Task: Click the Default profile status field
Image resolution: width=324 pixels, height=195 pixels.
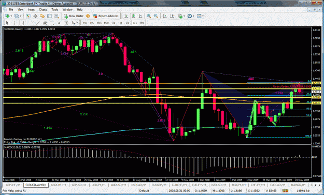Action: coord(144,191)
